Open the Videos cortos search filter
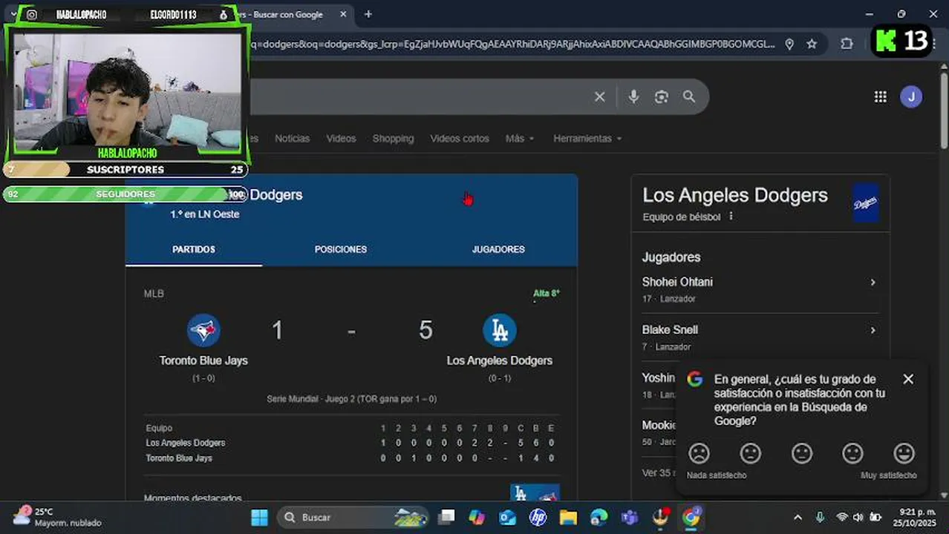 pos(460,139)
